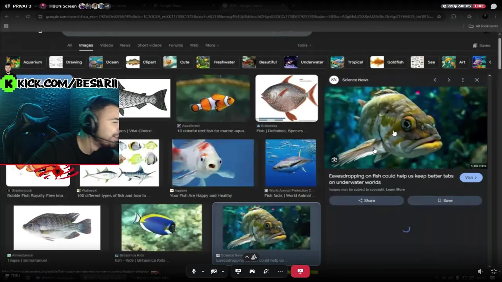Open the News results tab

click(x=125, y=45)
